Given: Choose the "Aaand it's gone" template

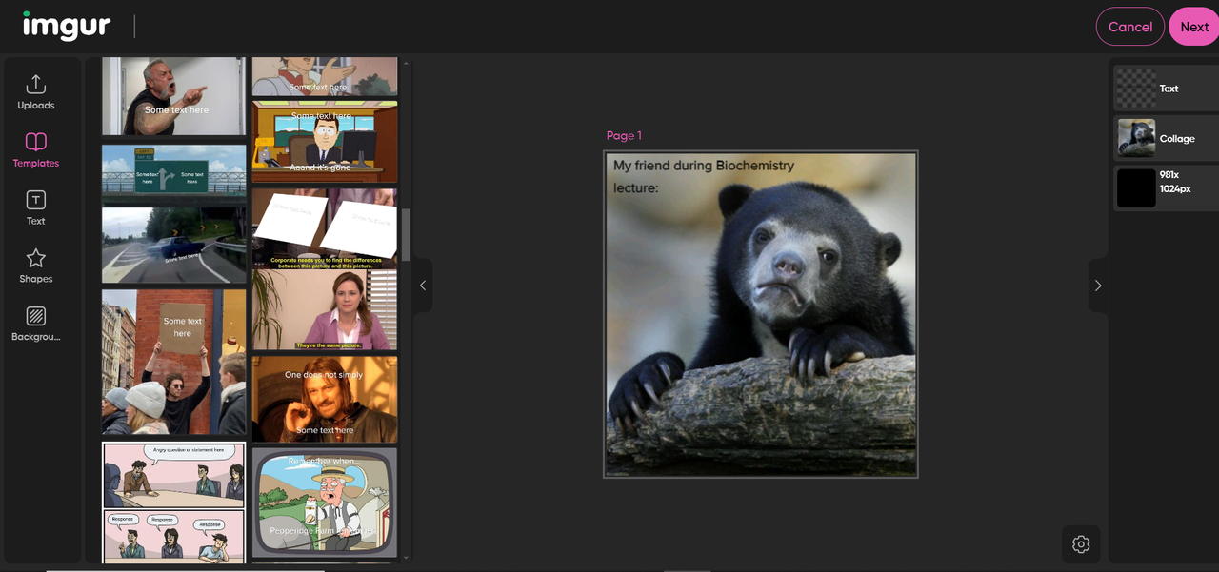Looking at the screenshot, I should (325, 142).
